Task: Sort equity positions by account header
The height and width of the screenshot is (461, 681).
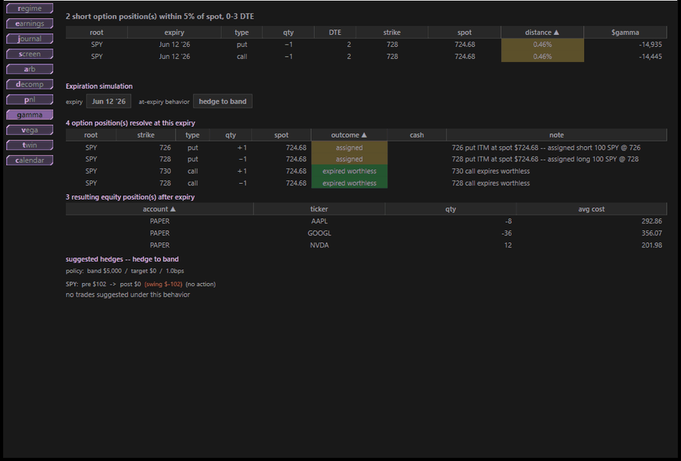Action: coord(160,209)
